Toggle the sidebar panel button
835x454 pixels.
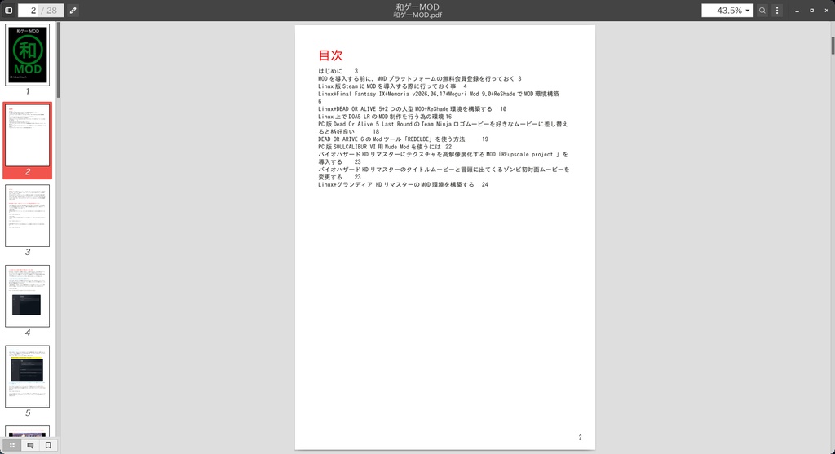click(8, 10)
